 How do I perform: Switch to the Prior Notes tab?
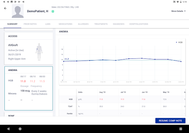tap(30, 24)
